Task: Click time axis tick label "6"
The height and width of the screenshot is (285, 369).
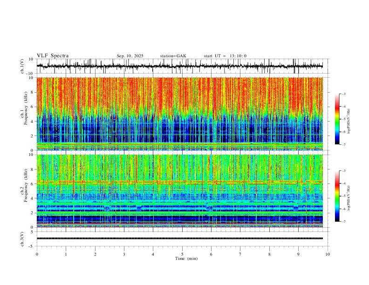Action: coord(212,254)
